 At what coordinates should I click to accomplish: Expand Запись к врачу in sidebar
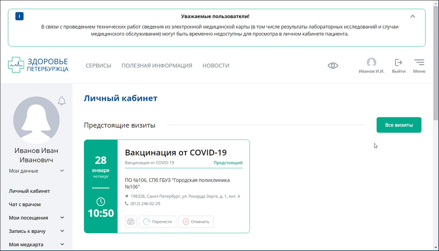[37, 231]
